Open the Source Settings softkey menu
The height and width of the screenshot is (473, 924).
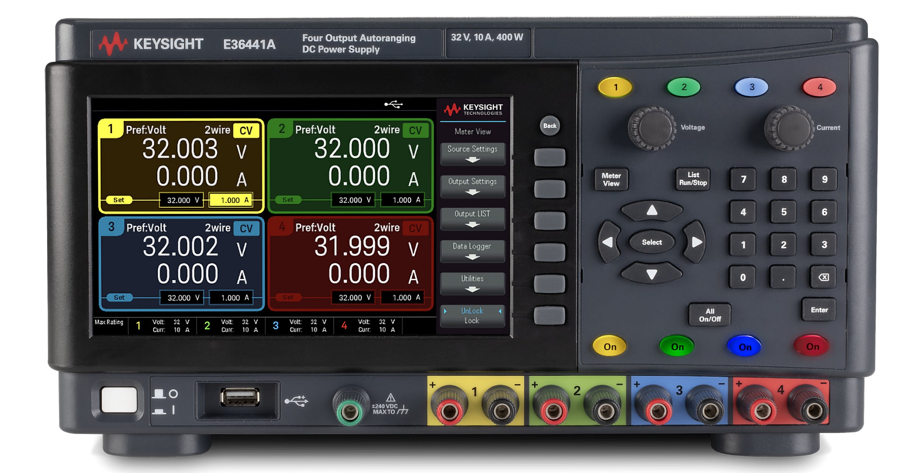coord(472,154)
